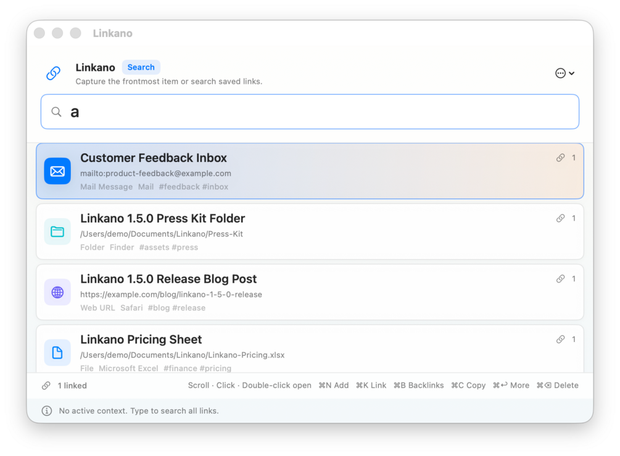The width and height of the screenshot is (620, 456).
Task: Click the '#blog #release' tags
Action: (x=176, y=308)
